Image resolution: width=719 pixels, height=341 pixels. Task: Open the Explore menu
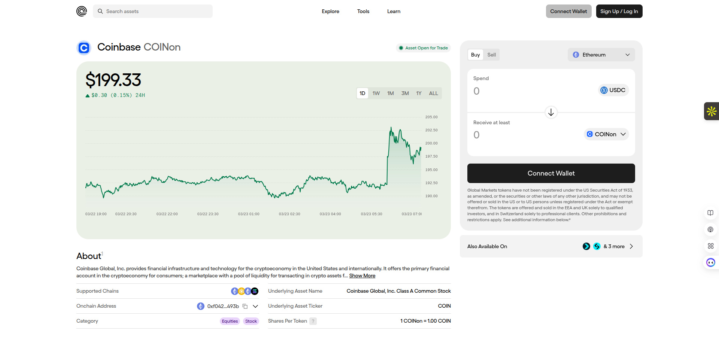coord(330,11)
